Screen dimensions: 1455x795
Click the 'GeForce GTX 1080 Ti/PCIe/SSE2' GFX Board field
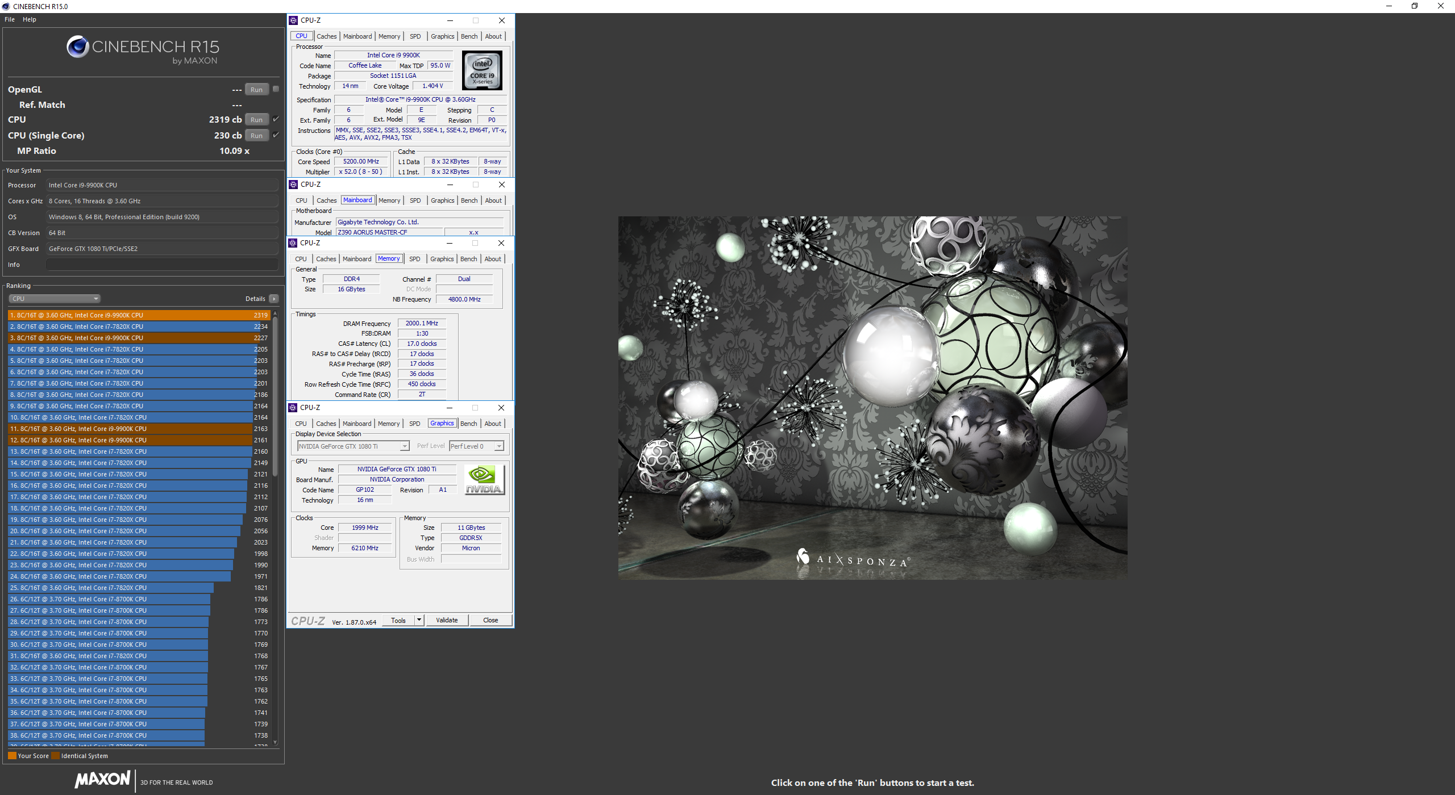(x=163, y=249)
